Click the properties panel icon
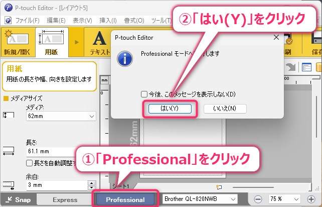Screen dimensions: 322x207 coord(306,67)
